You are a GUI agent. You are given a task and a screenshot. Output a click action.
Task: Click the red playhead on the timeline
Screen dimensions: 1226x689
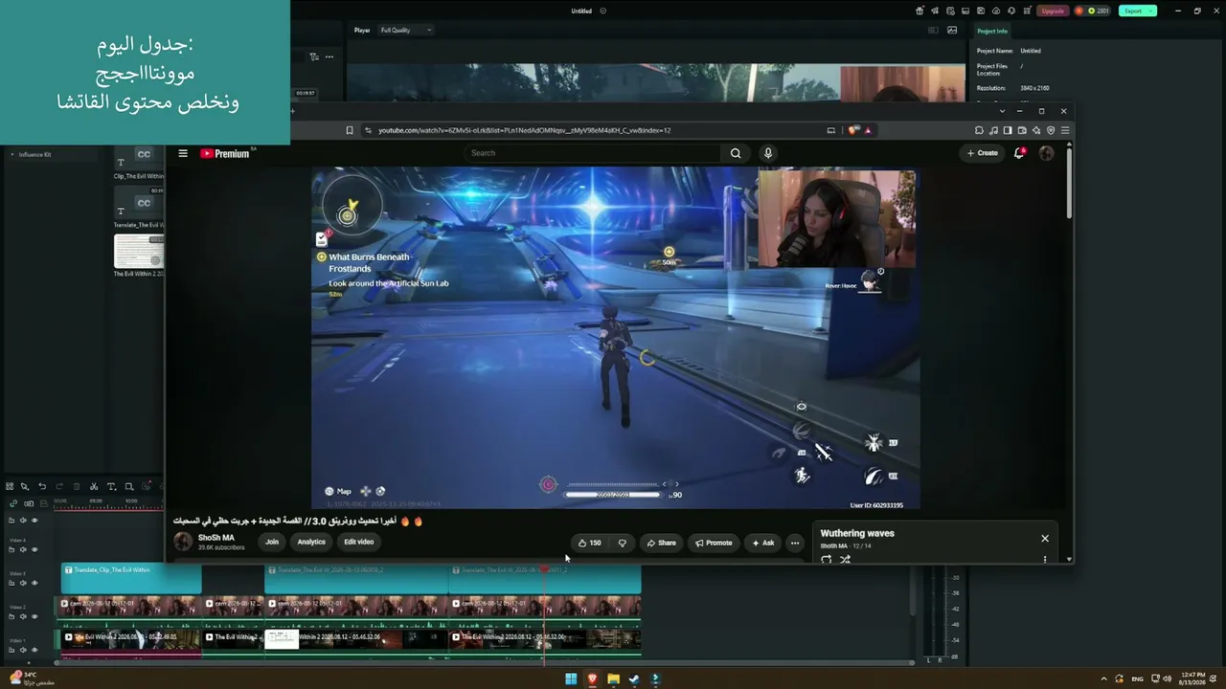tap(544, 569)
